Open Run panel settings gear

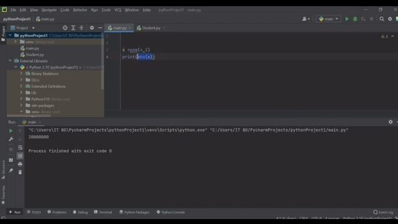click(391, 122)
